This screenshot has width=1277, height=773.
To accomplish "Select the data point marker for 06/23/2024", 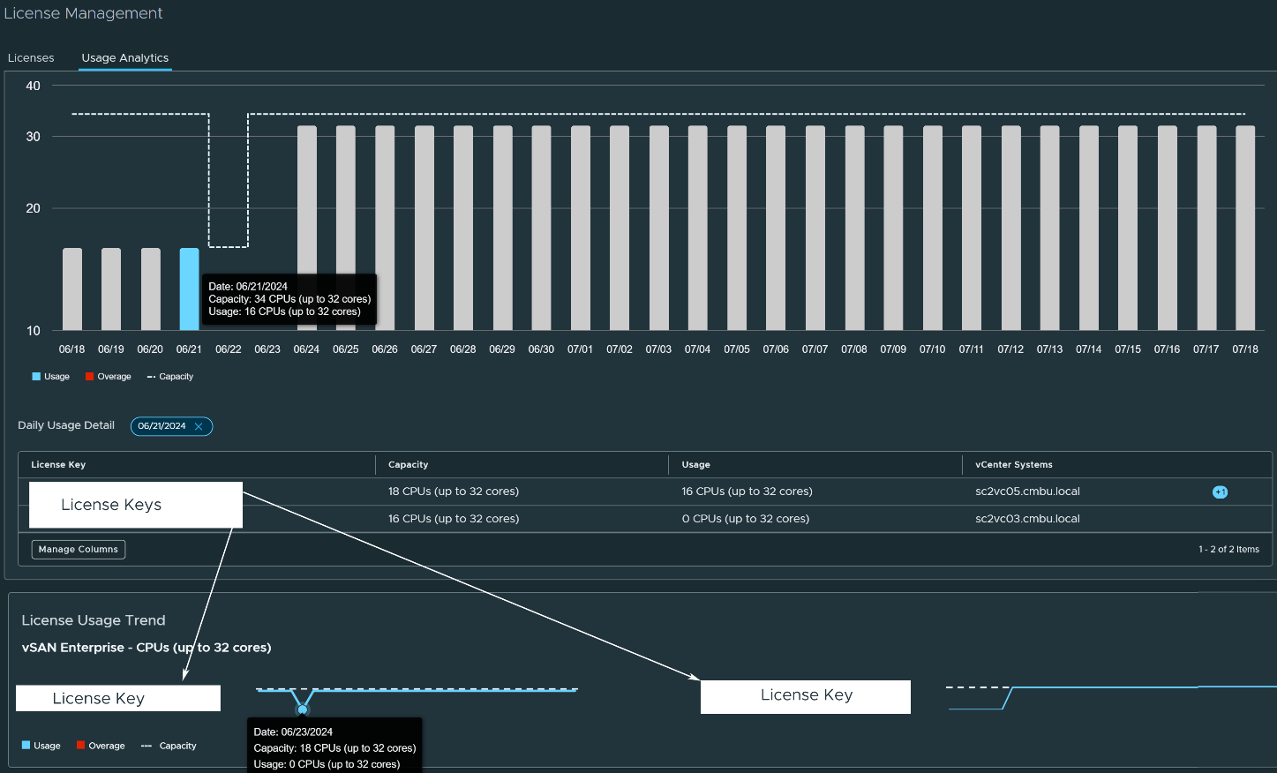I will point(303,709).
